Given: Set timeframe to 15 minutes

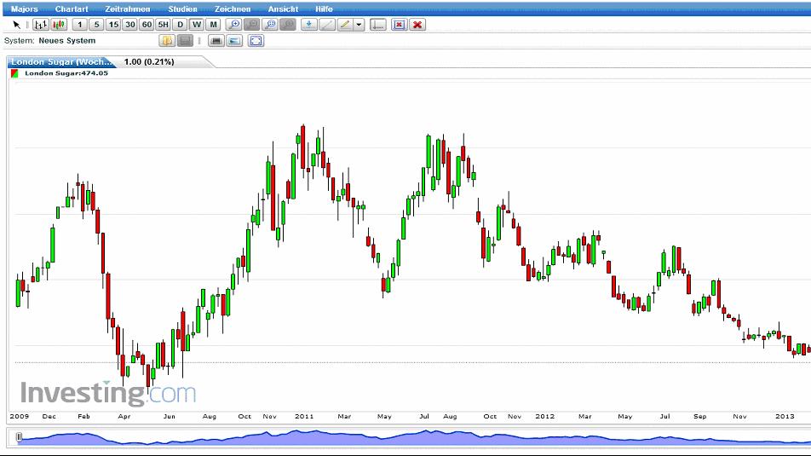Looking at the screenshot, I should (x=113, y=25).
